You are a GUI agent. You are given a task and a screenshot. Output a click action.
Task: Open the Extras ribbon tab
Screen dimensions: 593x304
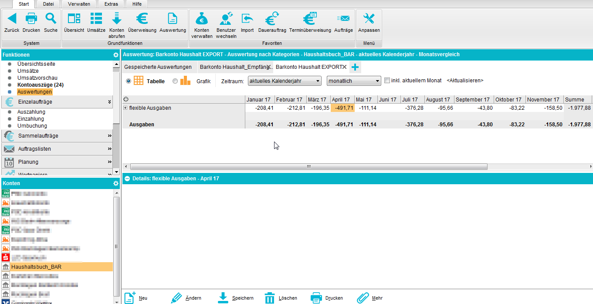pyautogui.click(x=111, y=4)
